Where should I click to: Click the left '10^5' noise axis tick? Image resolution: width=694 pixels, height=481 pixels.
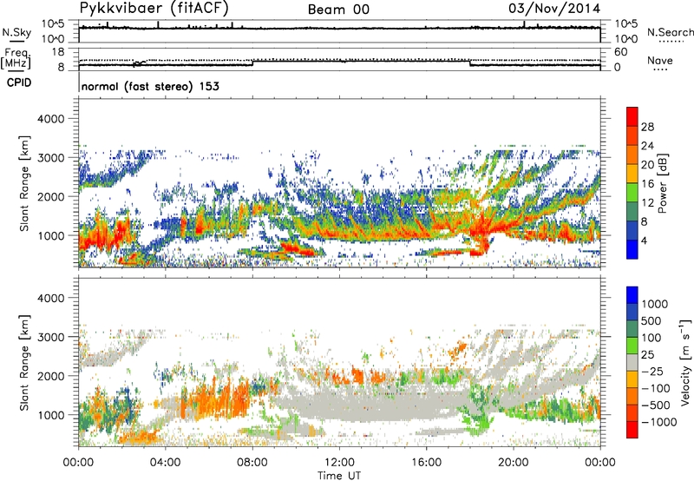click(x=53, y=23)
